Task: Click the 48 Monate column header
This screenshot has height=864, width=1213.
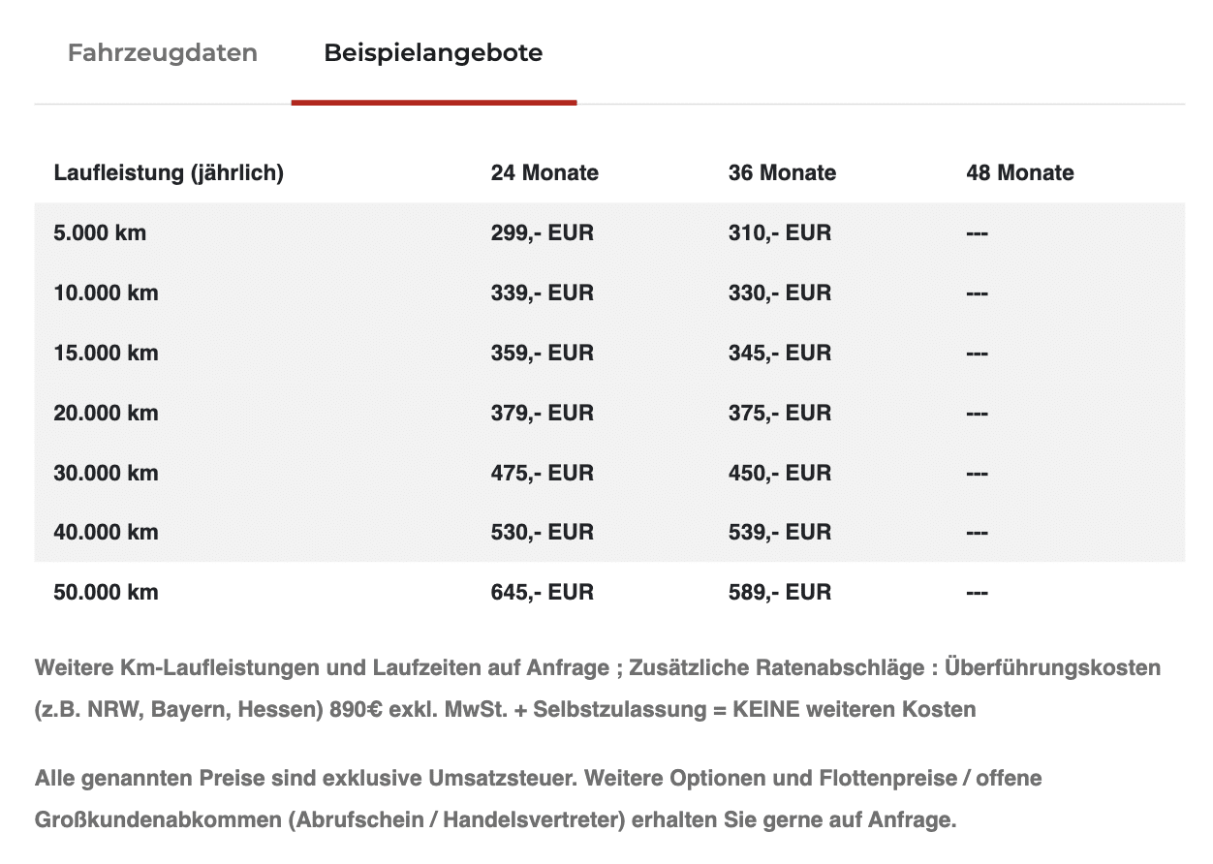Action: tap(1020, 173)
